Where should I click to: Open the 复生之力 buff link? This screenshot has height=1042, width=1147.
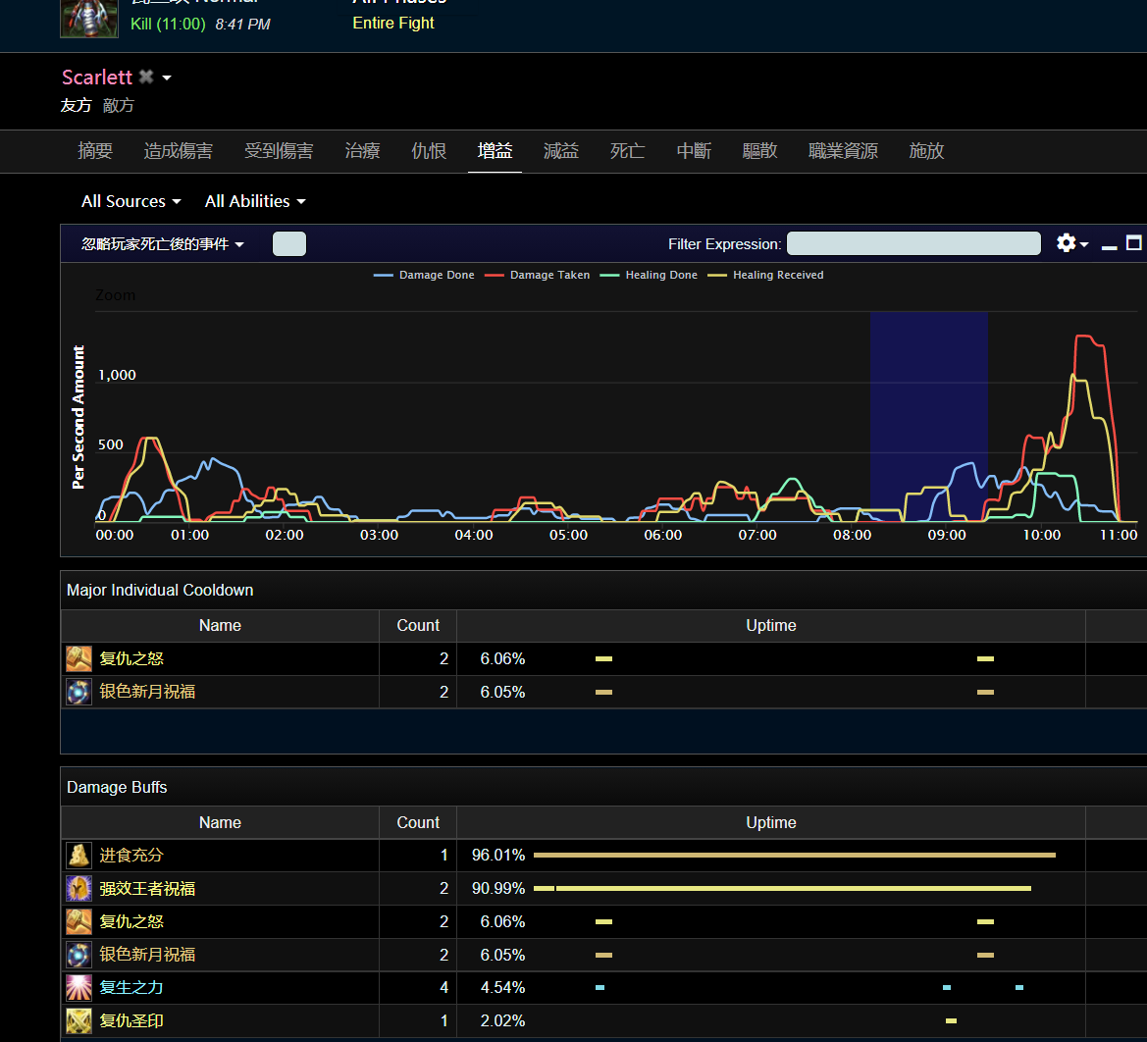click(x=131, y=987)
